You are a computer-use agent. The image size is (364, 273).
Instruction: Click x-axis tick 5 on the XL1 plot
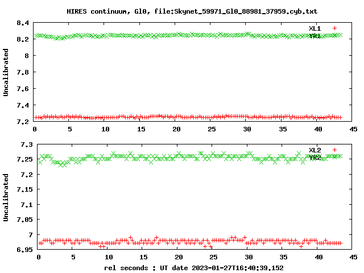(70, 129)
